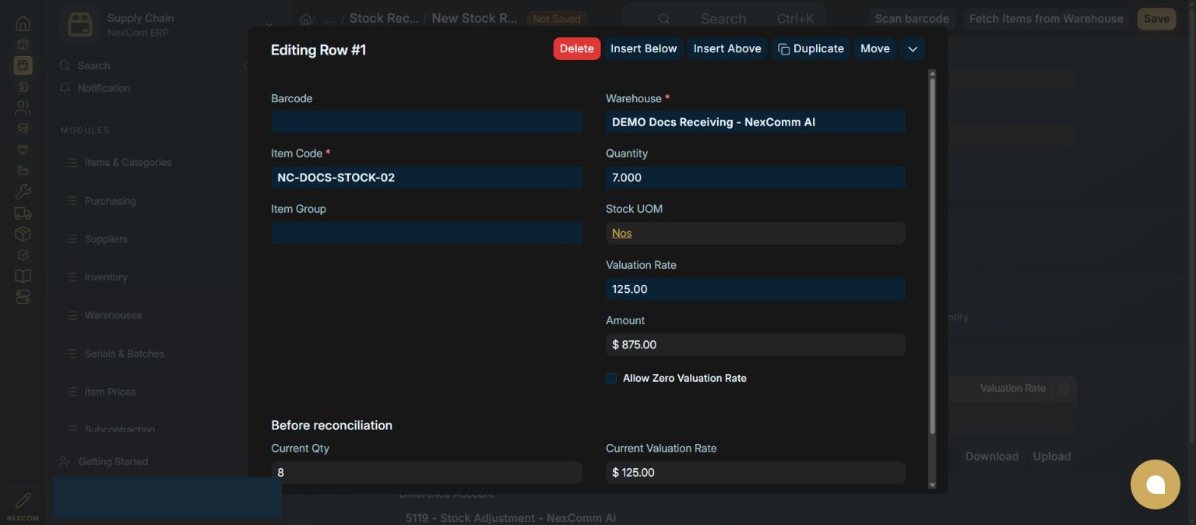This screenshot has width=1196, height=525.
Task: Open the collapsed breadcrumb ellipsis
Action: tap(329, 19)
